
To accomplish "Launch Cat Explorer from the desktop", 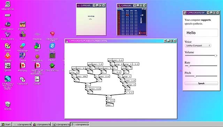I will click(x=8, y=24).
